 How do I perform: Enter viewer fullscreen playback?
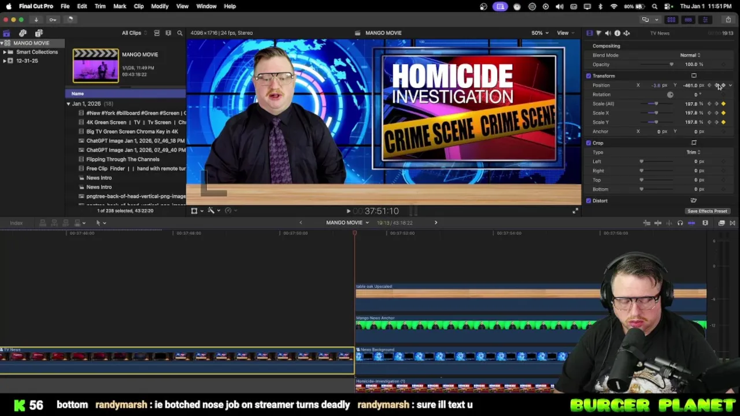(575, 211)
